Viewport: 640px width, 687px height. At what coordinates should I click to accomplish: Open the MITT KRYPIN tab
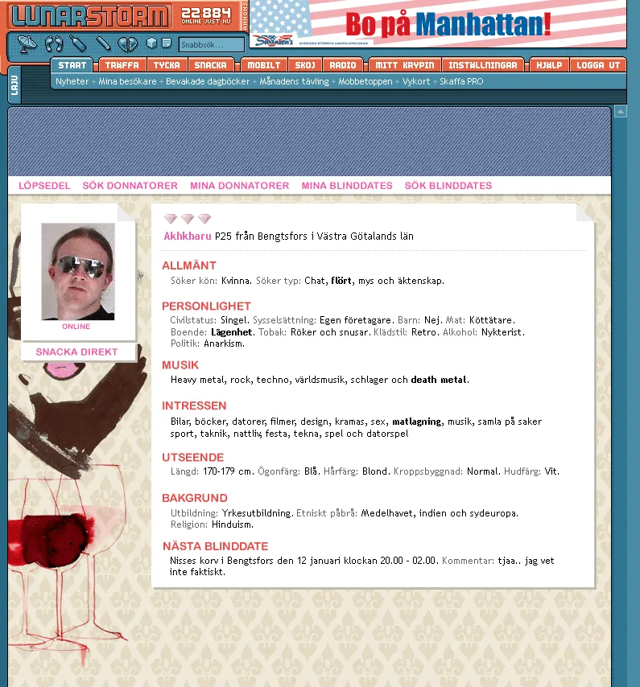404,65
